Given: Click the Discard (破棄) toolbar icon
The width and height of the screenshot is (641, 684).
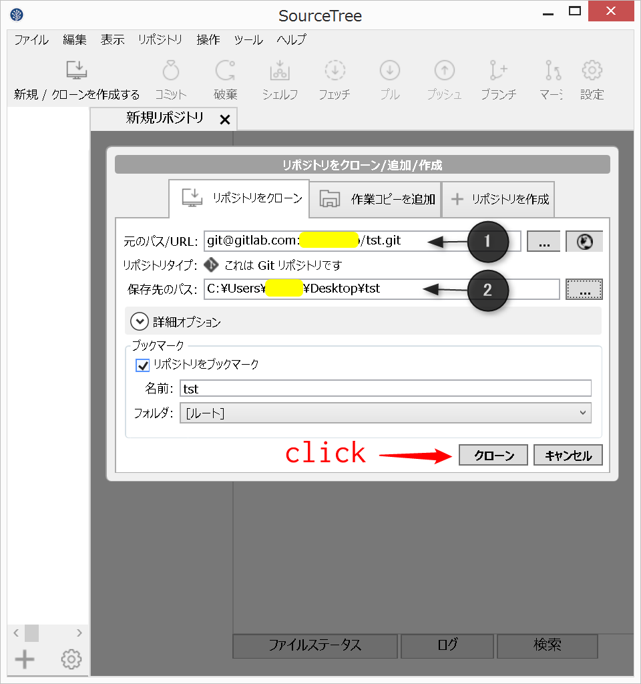Looking at the screenshot, I should (x=226, y=69).
